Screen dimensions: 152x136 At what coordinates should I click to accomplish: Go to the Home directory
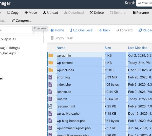57,30
